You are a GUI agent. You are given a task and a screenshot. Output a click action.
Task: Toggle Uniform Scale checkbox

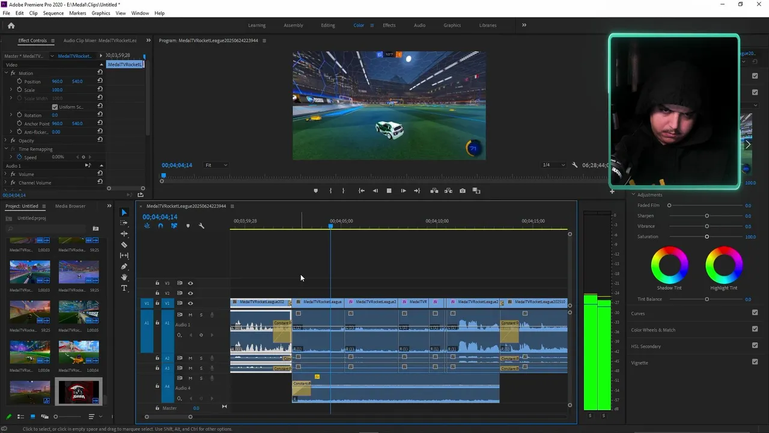pos(55,106)
